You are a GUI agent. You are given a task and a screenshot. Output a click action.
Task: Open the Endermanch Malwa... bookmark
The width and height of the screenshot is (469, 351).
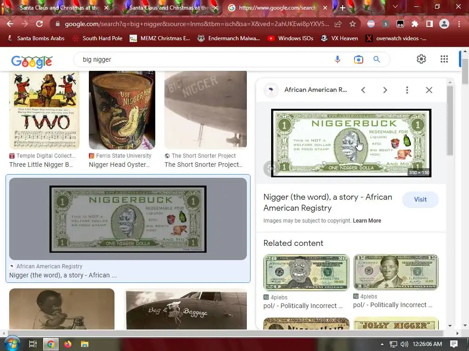click(229, 38)
